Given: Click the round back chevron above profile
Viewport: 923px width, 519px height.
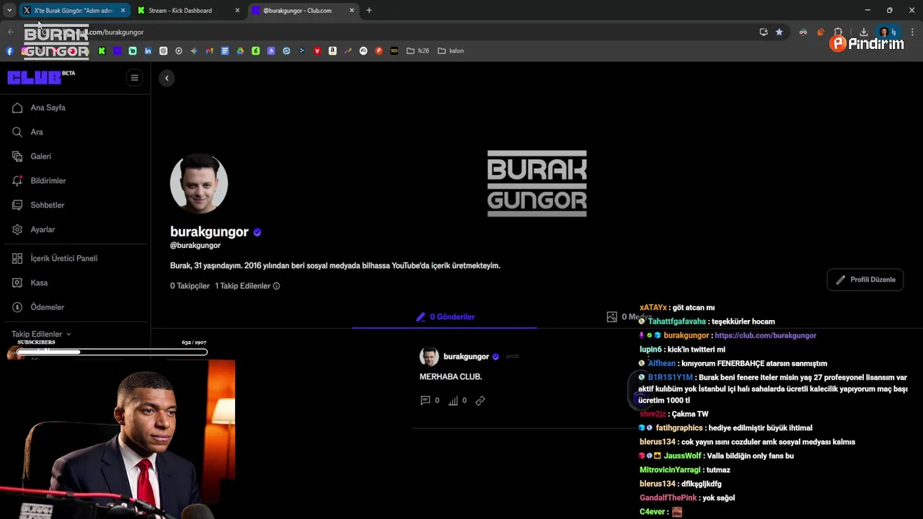Looking at the screenshot, I should click(167, 78).
